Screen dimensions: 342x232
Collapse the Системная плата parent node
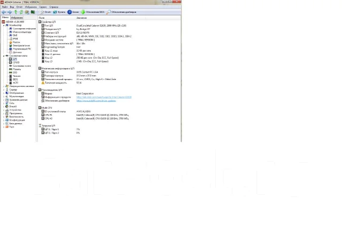[4, 55]
